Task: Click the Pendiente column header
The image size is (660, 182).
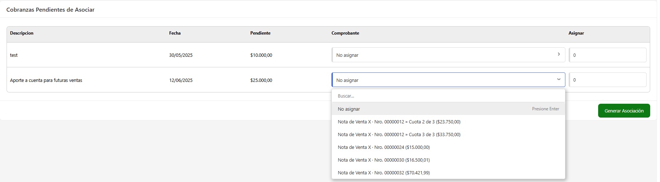Action: click(x=260, y=33)
